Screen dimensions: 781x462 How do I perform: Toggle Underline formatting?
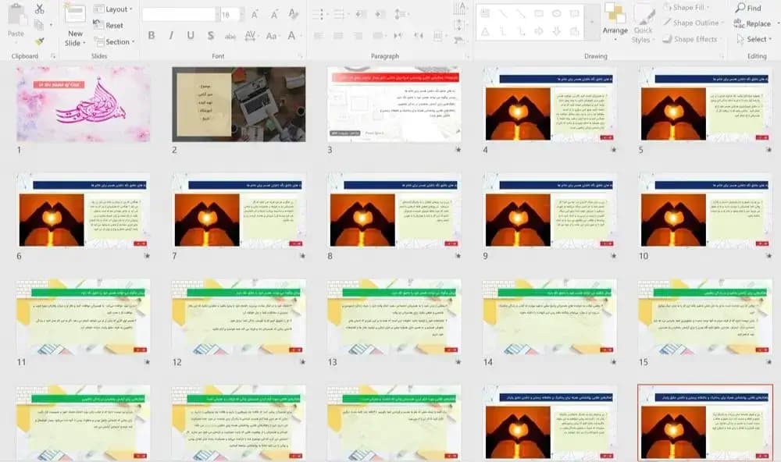pyautogui.click(x=191, y=35)
